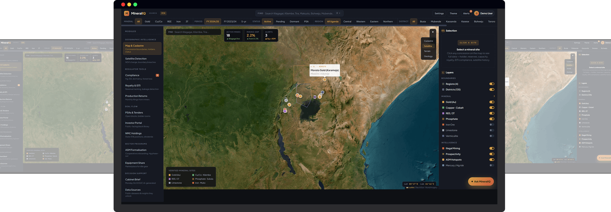The height and width of the screenshot is (212, 611).
Task: Click the Theme button
Action: 453,13
